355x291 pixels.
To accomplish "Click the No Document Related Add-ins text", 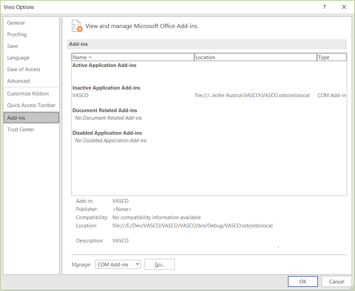I will pos(108,118).
